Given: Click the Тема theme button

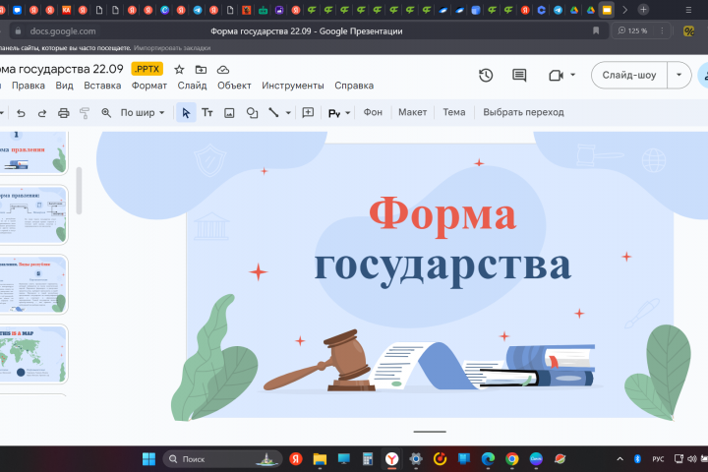Looking at the screenshot, I should click(x=453, y=112).
